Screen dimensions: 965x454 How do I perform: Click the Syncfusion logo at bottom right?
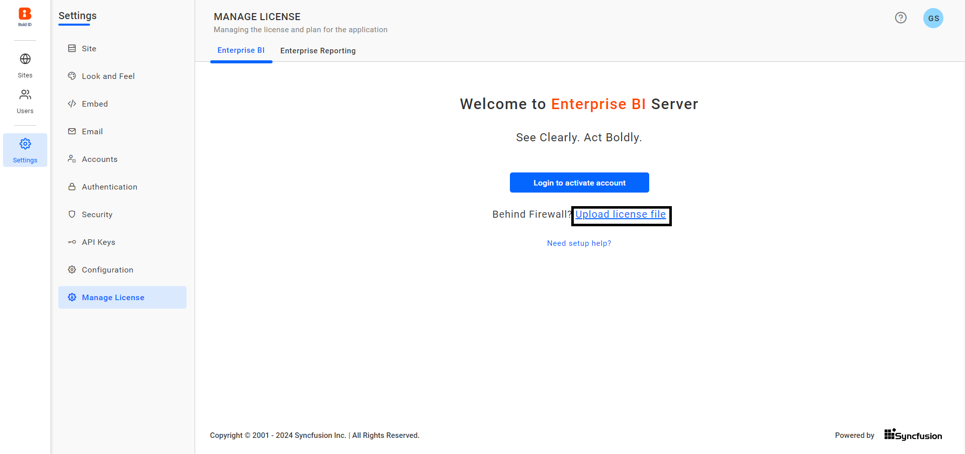pyautogui.click(x=913, y=434)
